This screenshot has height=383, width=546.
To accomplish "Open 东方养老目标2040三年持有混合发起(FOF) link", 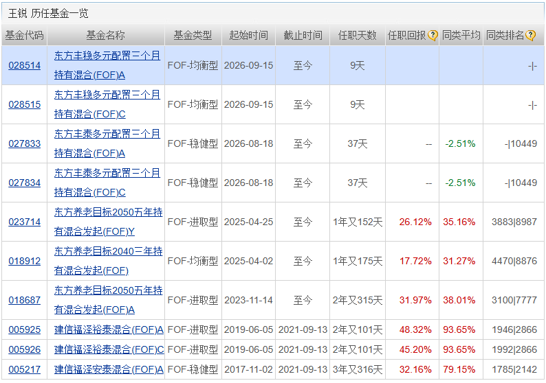I will (108, 261).
